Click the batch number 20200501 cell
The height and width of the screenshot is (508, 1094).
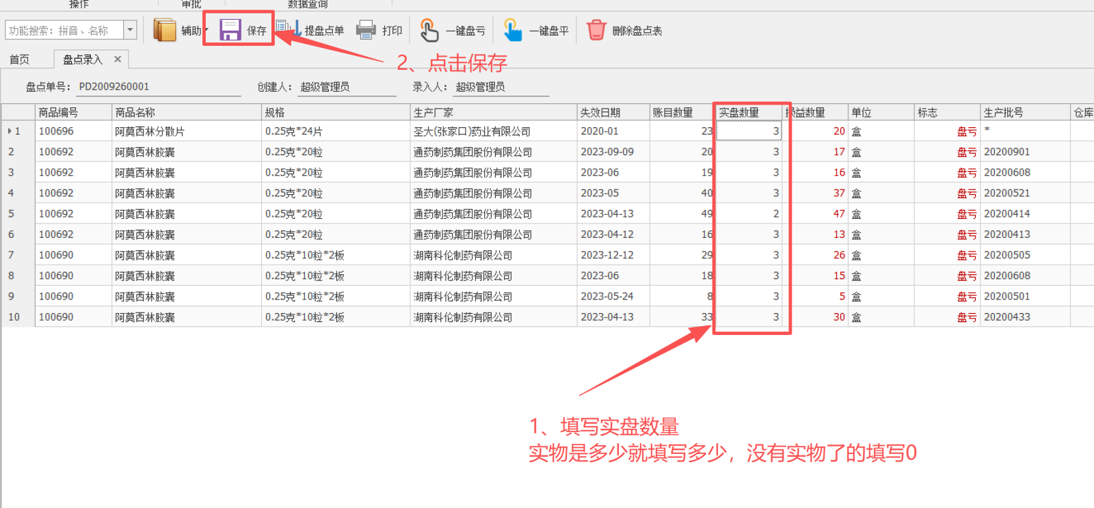1025,296
